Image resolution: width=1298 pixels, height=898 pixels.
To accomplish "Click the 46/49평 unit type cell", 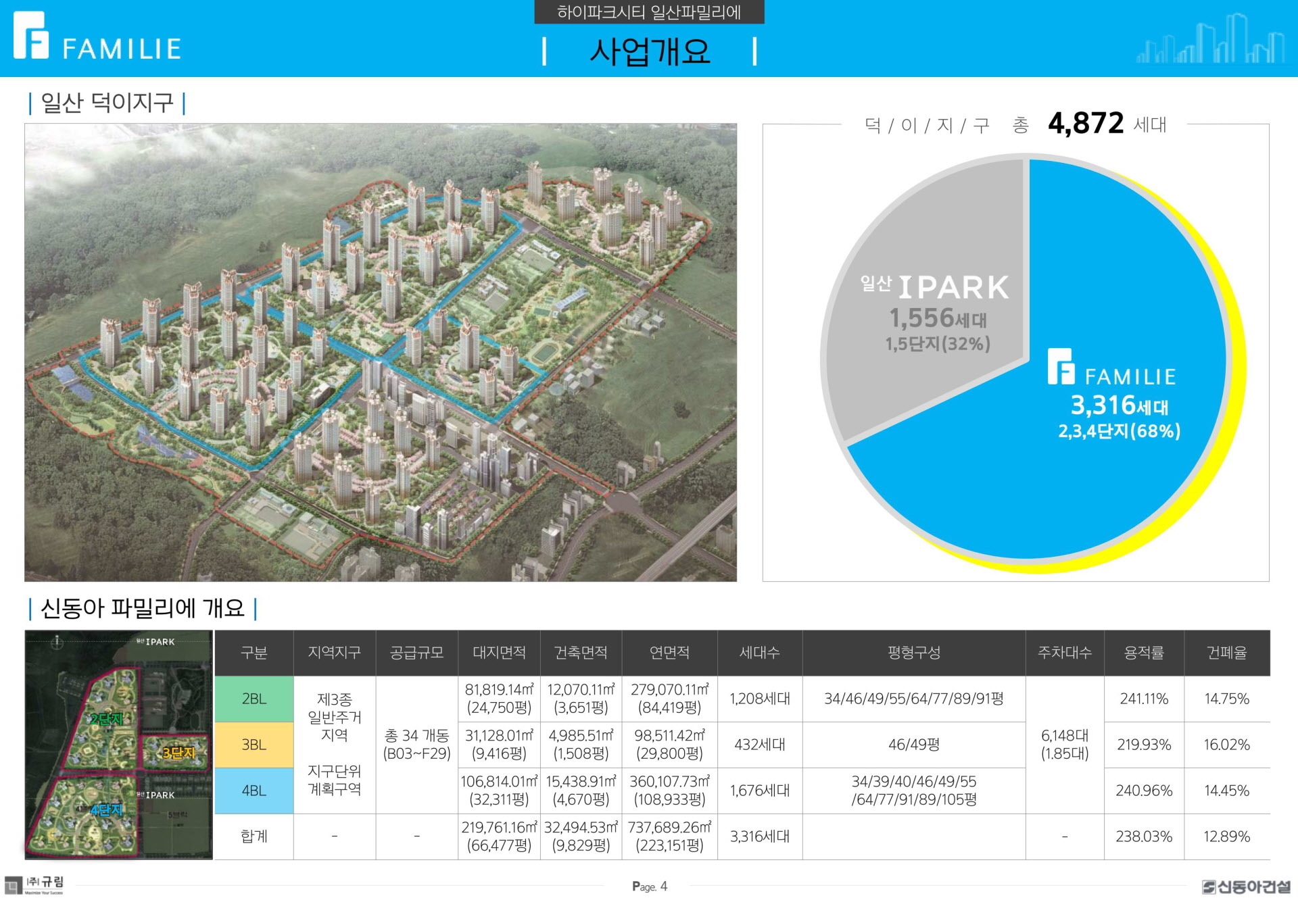I will (914, 745).
